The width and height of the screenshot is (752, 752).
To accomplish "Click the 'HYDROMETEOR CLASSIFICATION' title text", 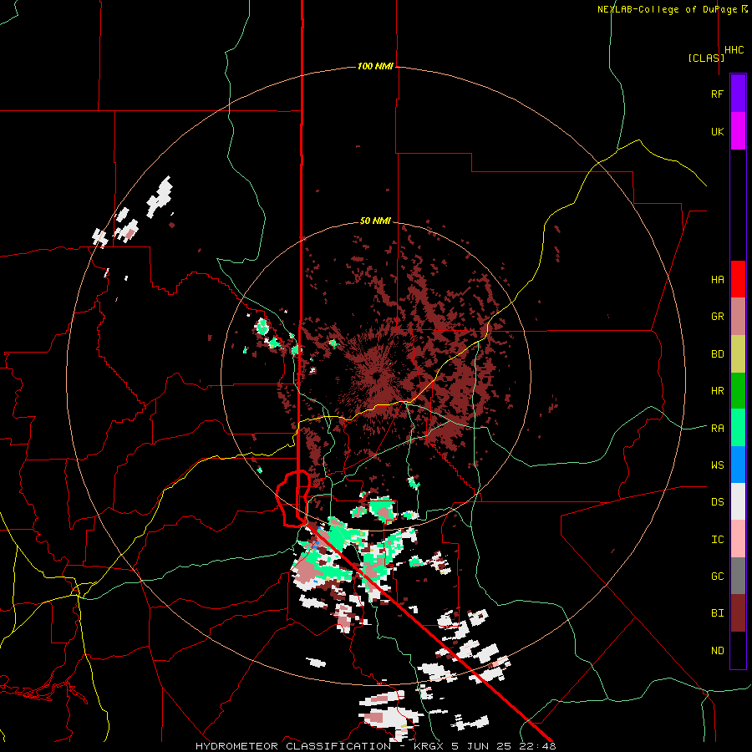I will pos(293,746).
